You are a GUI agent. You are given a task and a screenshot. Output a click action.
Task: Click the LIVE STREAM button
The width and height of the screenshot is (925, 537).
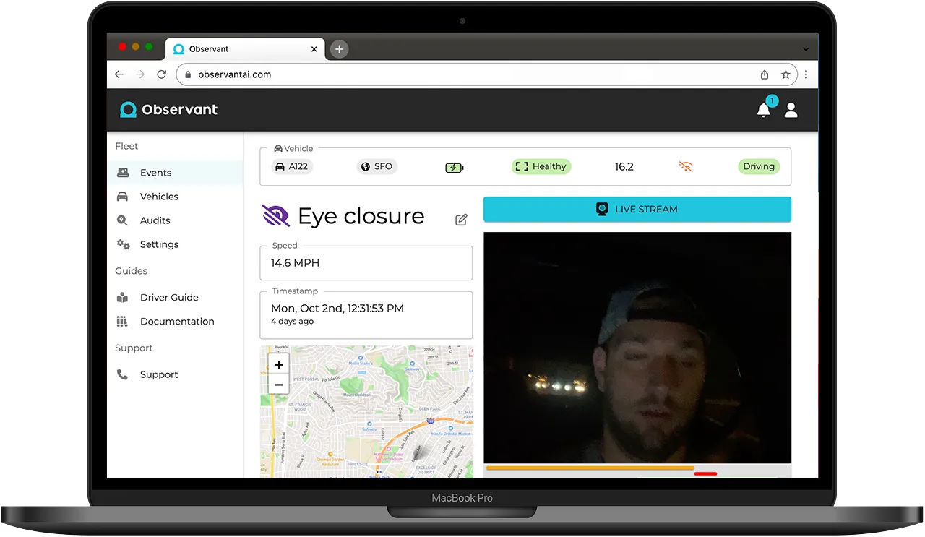click(x=637, y=209)
